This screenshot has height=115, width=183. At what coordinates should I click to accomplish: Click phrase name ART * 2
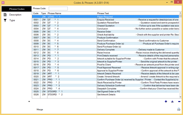(54, 77)
